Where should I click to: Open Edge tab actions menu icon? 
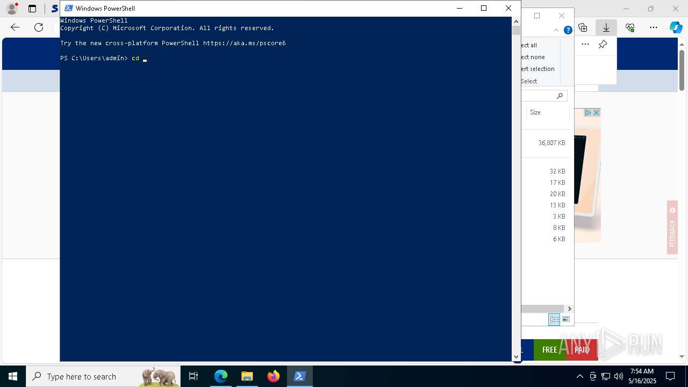click(x=32, y=9)
